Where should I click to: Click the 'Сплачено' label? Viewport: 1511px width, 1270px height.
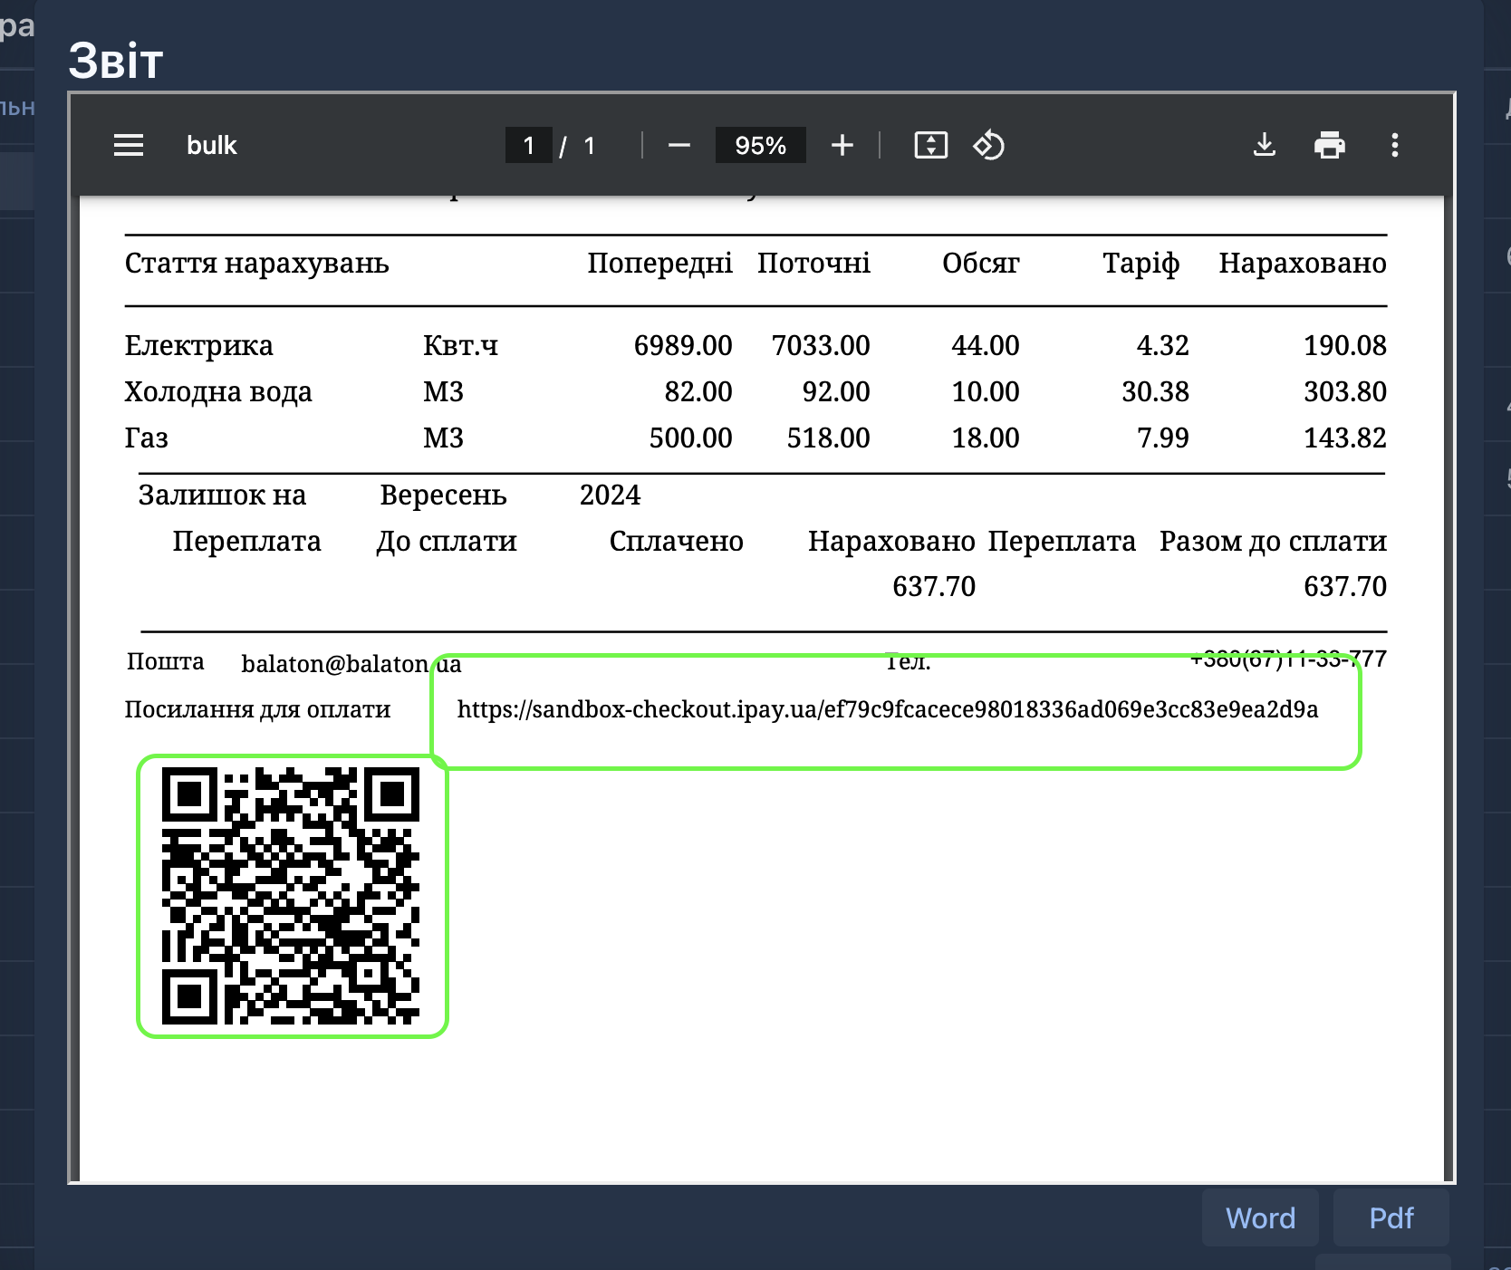(x=676, y=541)
